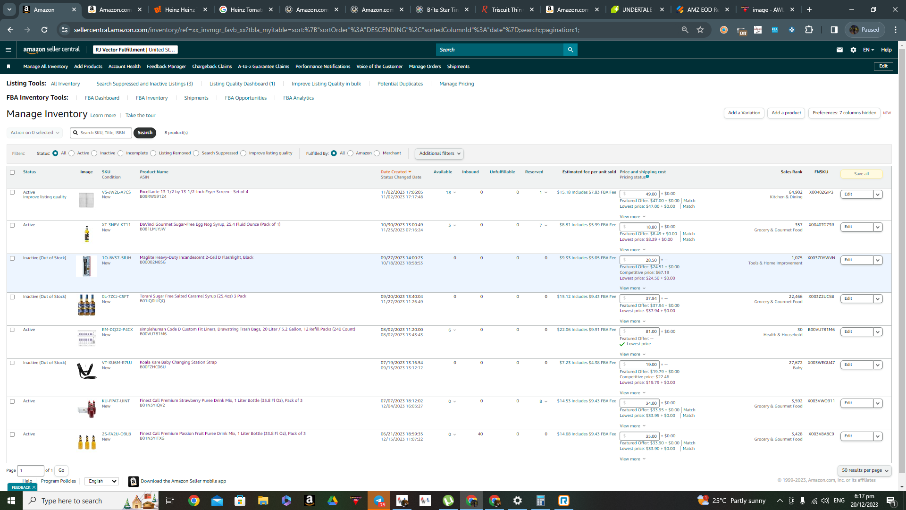Tick the select-all checkbox in table header
The width and height of the screenshot is (906, 510).
click(12, 172)
